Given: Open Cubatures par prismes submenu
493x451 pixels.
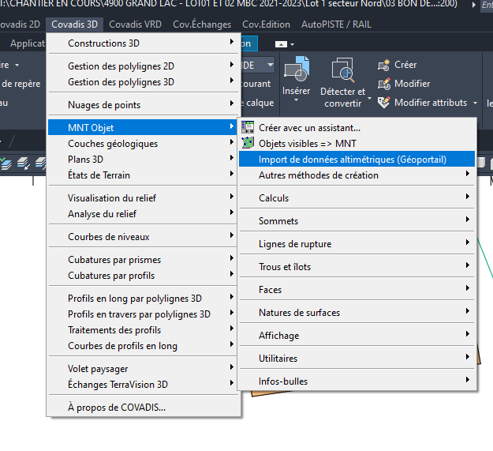Looking at the screenshot, I should coord(143,260).
